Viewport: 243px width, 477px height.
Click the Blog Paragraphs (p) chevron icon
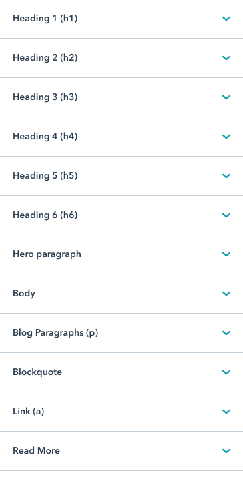[226, 333]
